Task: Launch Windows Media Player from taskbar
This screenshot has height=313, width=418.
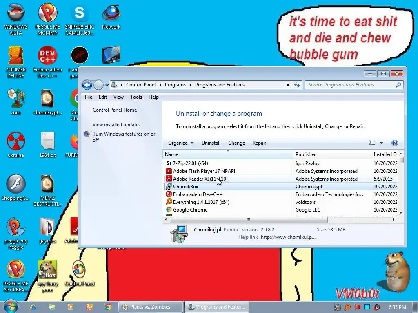Action: (70, 307)
